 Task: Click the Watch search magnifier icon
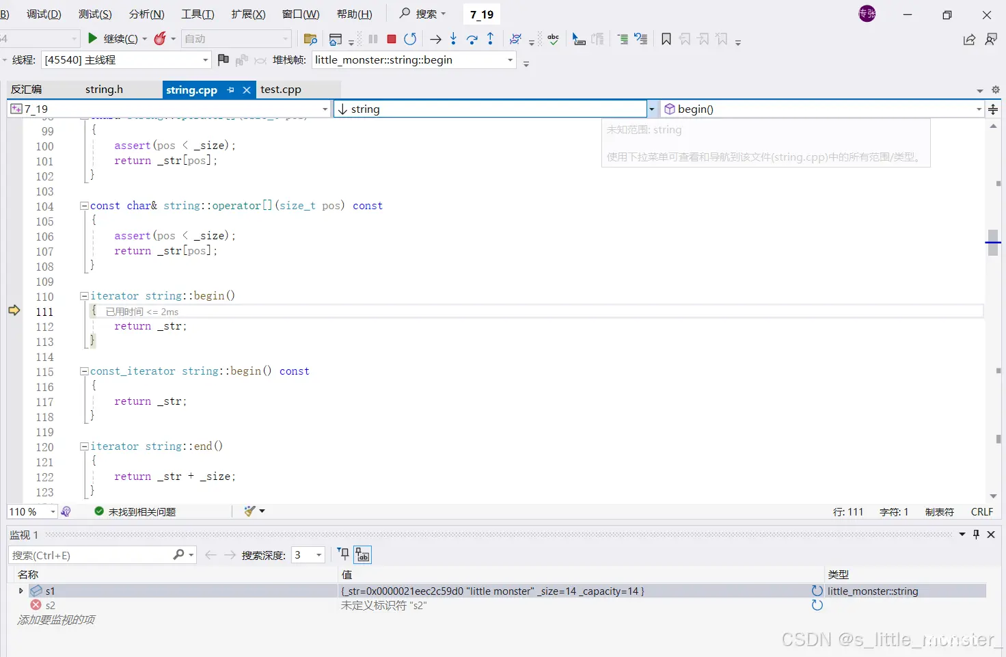click(179, 555)
